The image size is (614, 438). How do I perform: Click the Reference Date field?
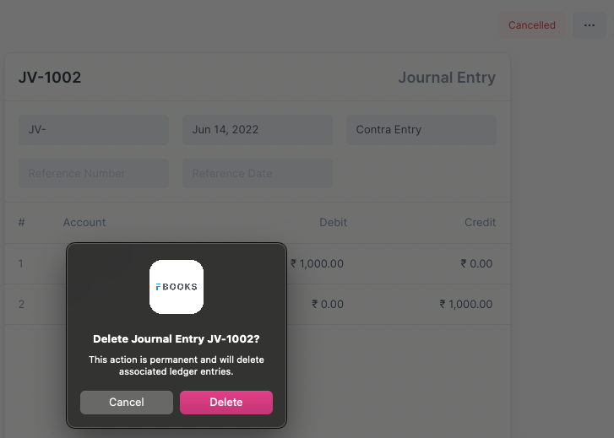(257, 173)
